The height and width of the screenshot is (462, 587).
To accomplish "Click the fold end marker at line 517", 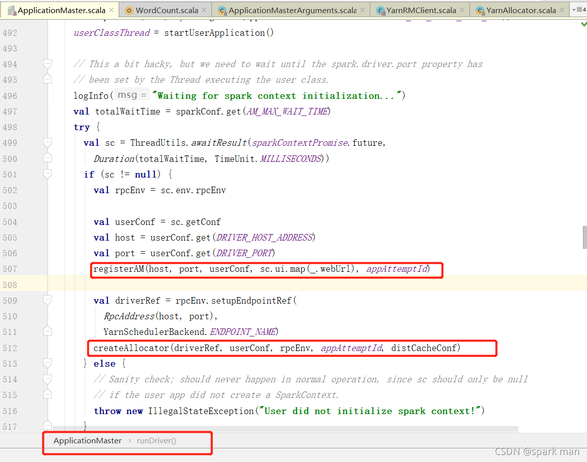I will [x=47, y=426].
